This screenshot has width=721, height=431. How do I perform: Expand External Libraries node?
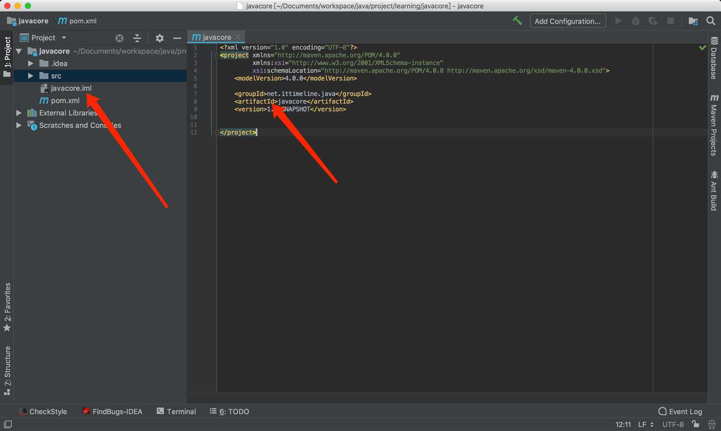(19, 113)
